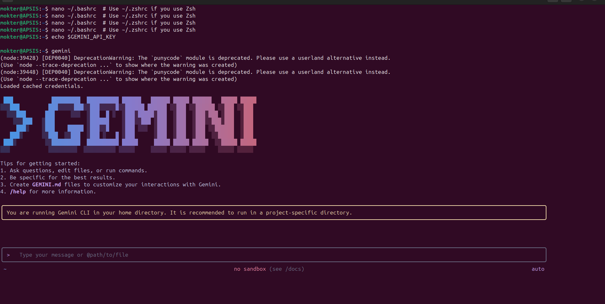The height and width of the screenshot is (304, 605).
Task: Click tip 2 'Be specific for the best results'
Action: (58, 177)
